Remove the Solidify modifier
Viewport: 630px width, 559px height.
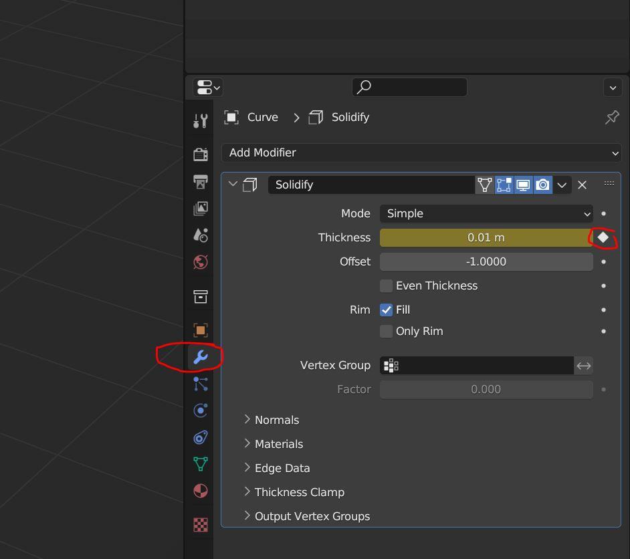tap(583, 185)
